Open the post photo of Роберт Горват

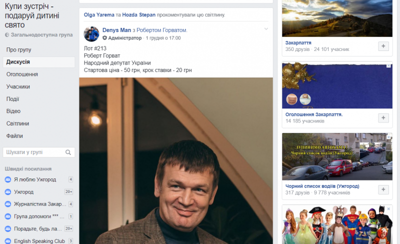176,161
